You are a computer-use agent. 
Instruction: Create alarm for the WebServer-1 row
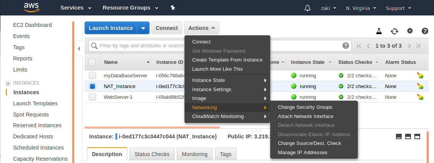(x=420, y=97)
